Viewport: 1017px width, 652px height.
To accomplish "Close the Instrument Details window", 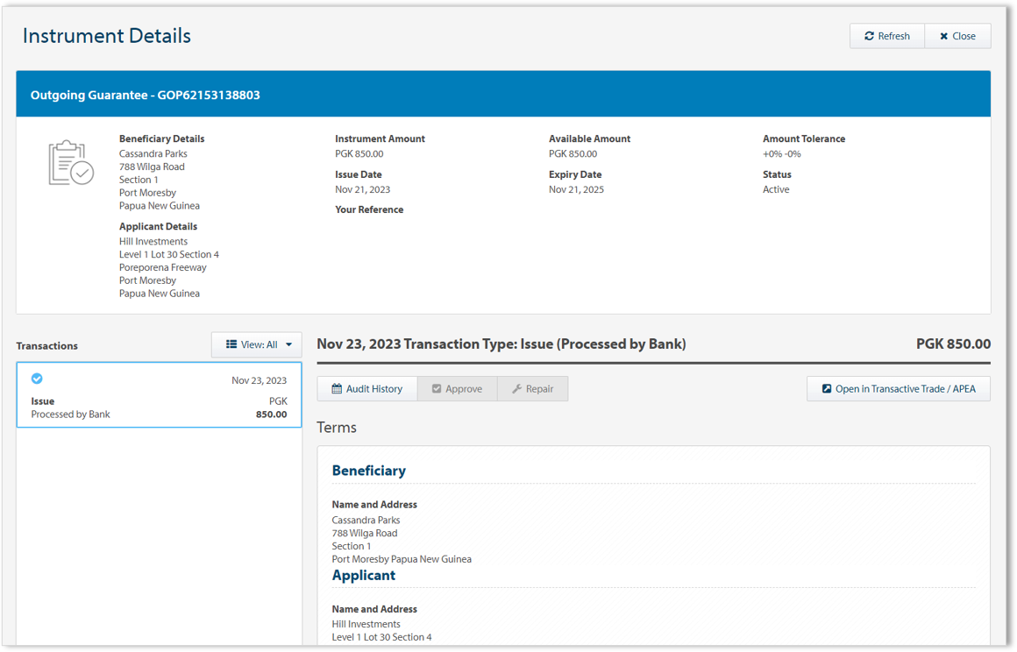I will (957, 36).
